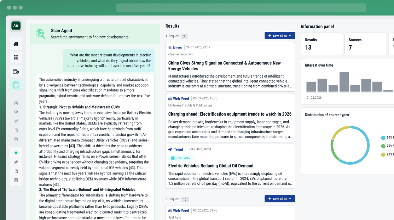This screenshot has height=220, width=394.
Task: Open the collections icon with plus badge
Action: click(16, 72)
